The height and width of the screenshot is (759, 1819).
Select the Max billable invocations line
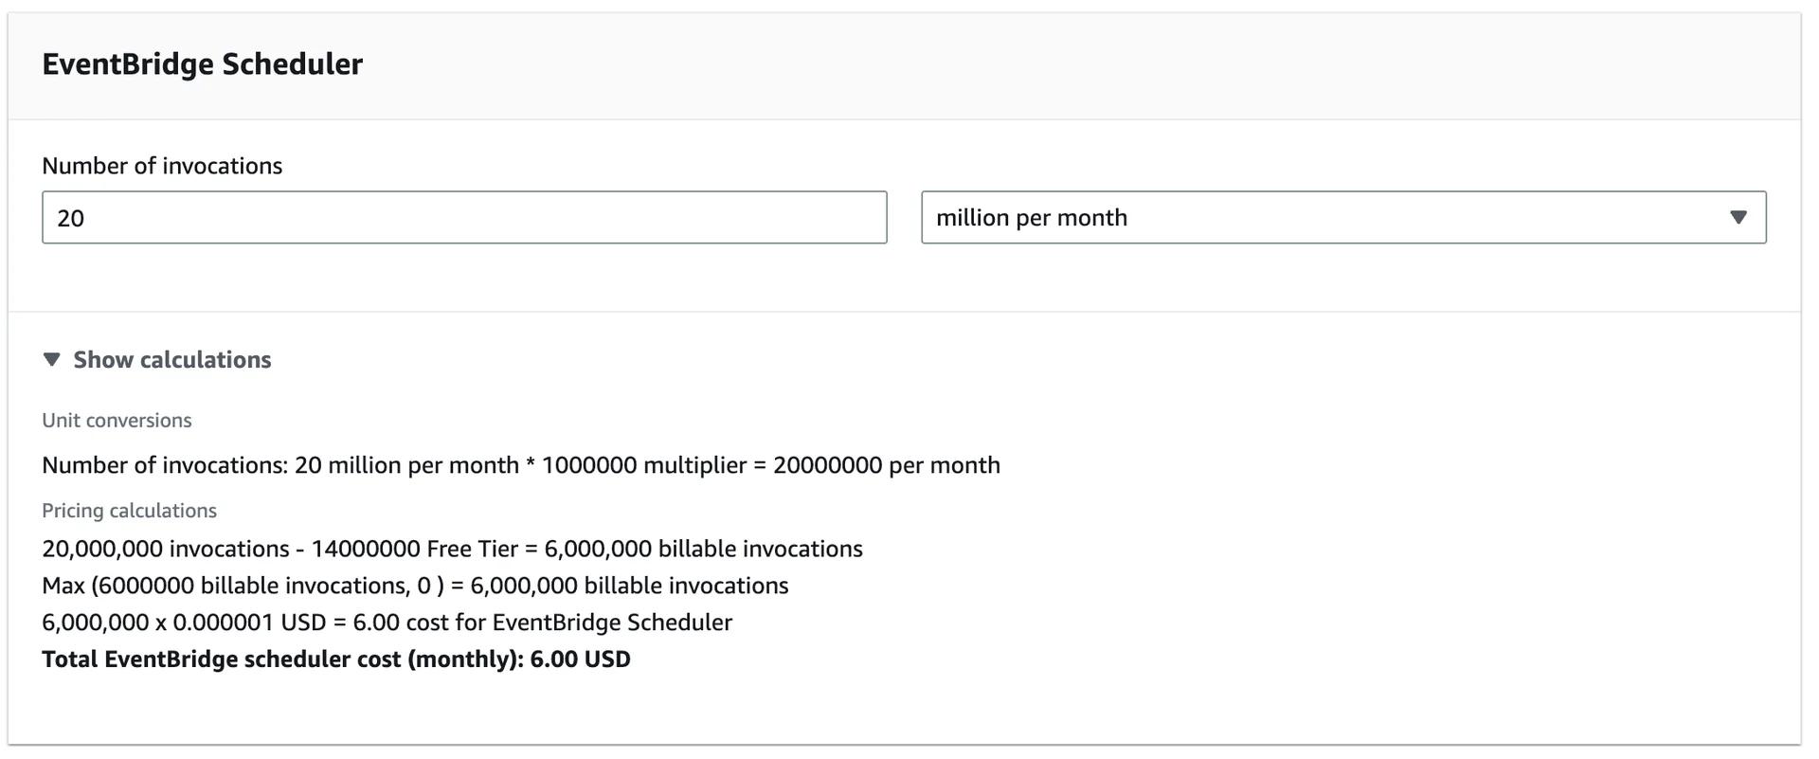(x=415, y=585)
